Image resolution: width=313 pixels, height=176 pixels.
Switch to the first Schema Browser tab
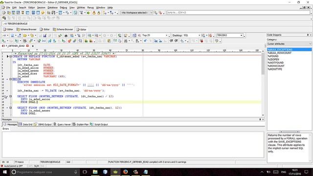(26, 29)
